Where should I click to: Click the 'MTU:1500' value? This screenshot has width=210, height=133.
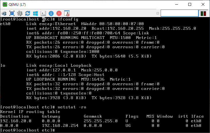[x=120, y=38]
